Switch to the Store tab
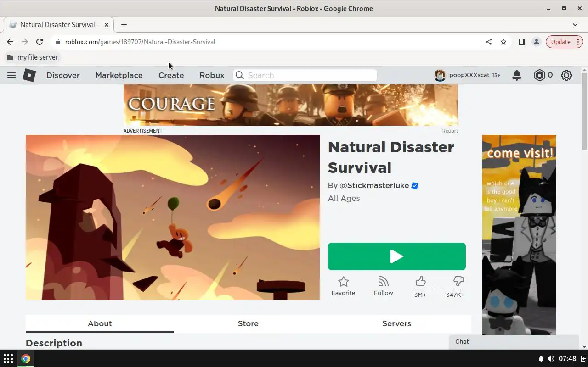The width and height of the screenshot is (588, 367). [x=248, y=323]
